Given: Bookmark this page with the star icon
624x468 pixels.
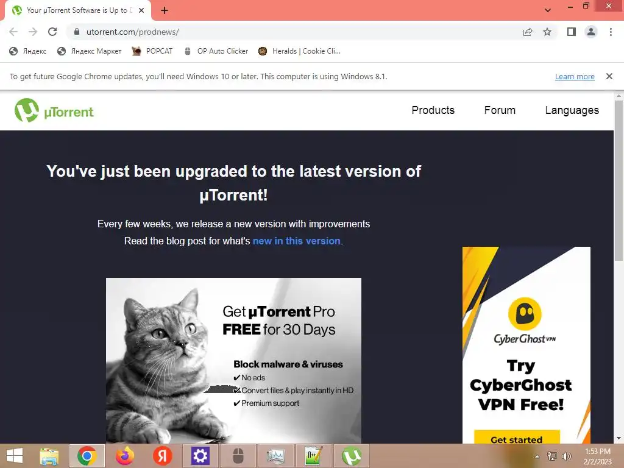Looking at the screenshot, I should point(547,32).
